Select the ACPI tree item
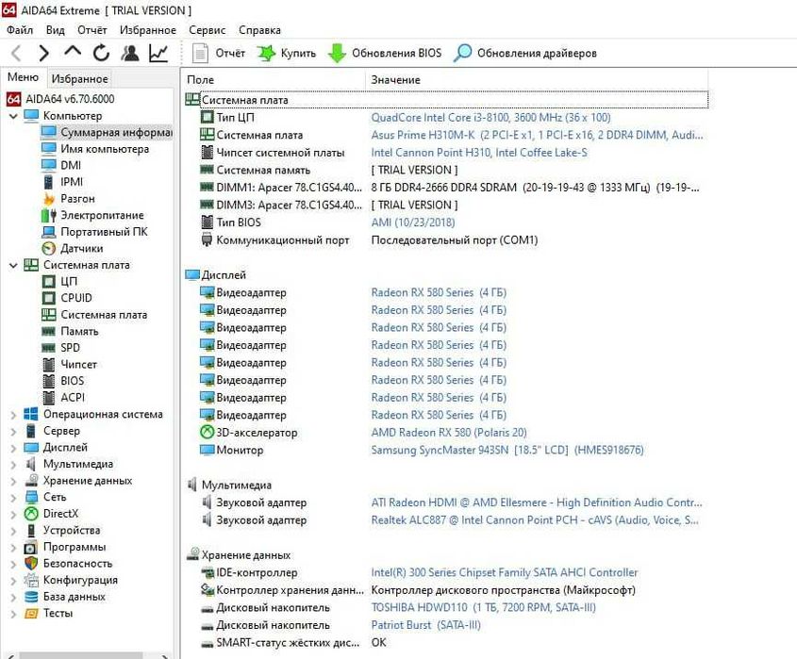 click(63, 397)
